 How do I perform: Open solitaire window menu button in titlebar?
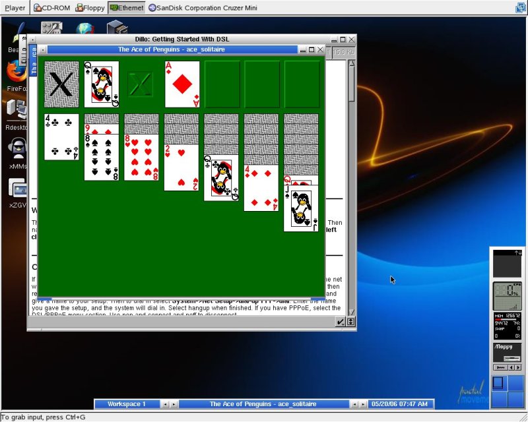click(42, 49)
